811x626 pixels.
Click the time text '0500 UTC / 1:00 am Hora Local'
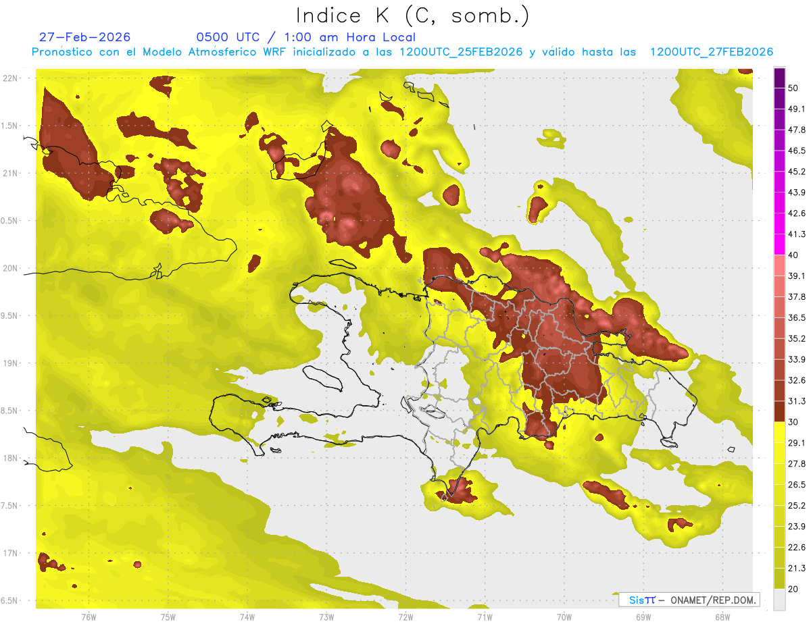(x=305, y=37)
